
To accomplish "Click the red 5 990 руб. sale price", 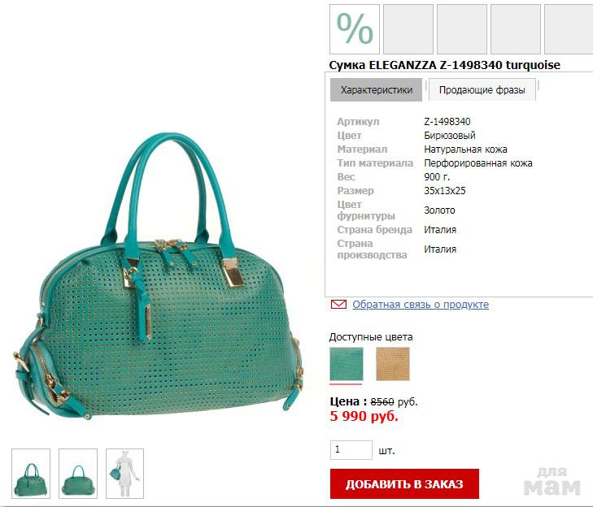I will 364,416.
